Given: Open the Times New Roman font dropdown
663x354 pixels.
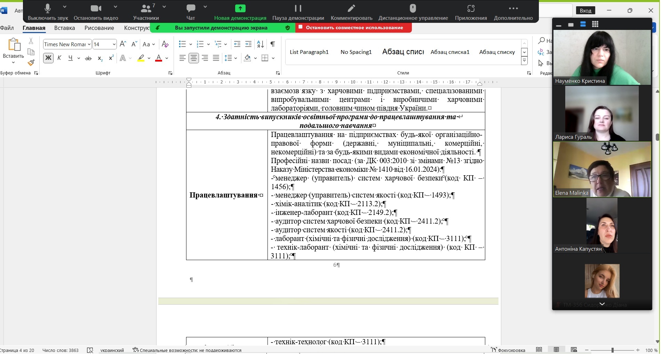Looking at the screenshot, I should tap(89, 44).
